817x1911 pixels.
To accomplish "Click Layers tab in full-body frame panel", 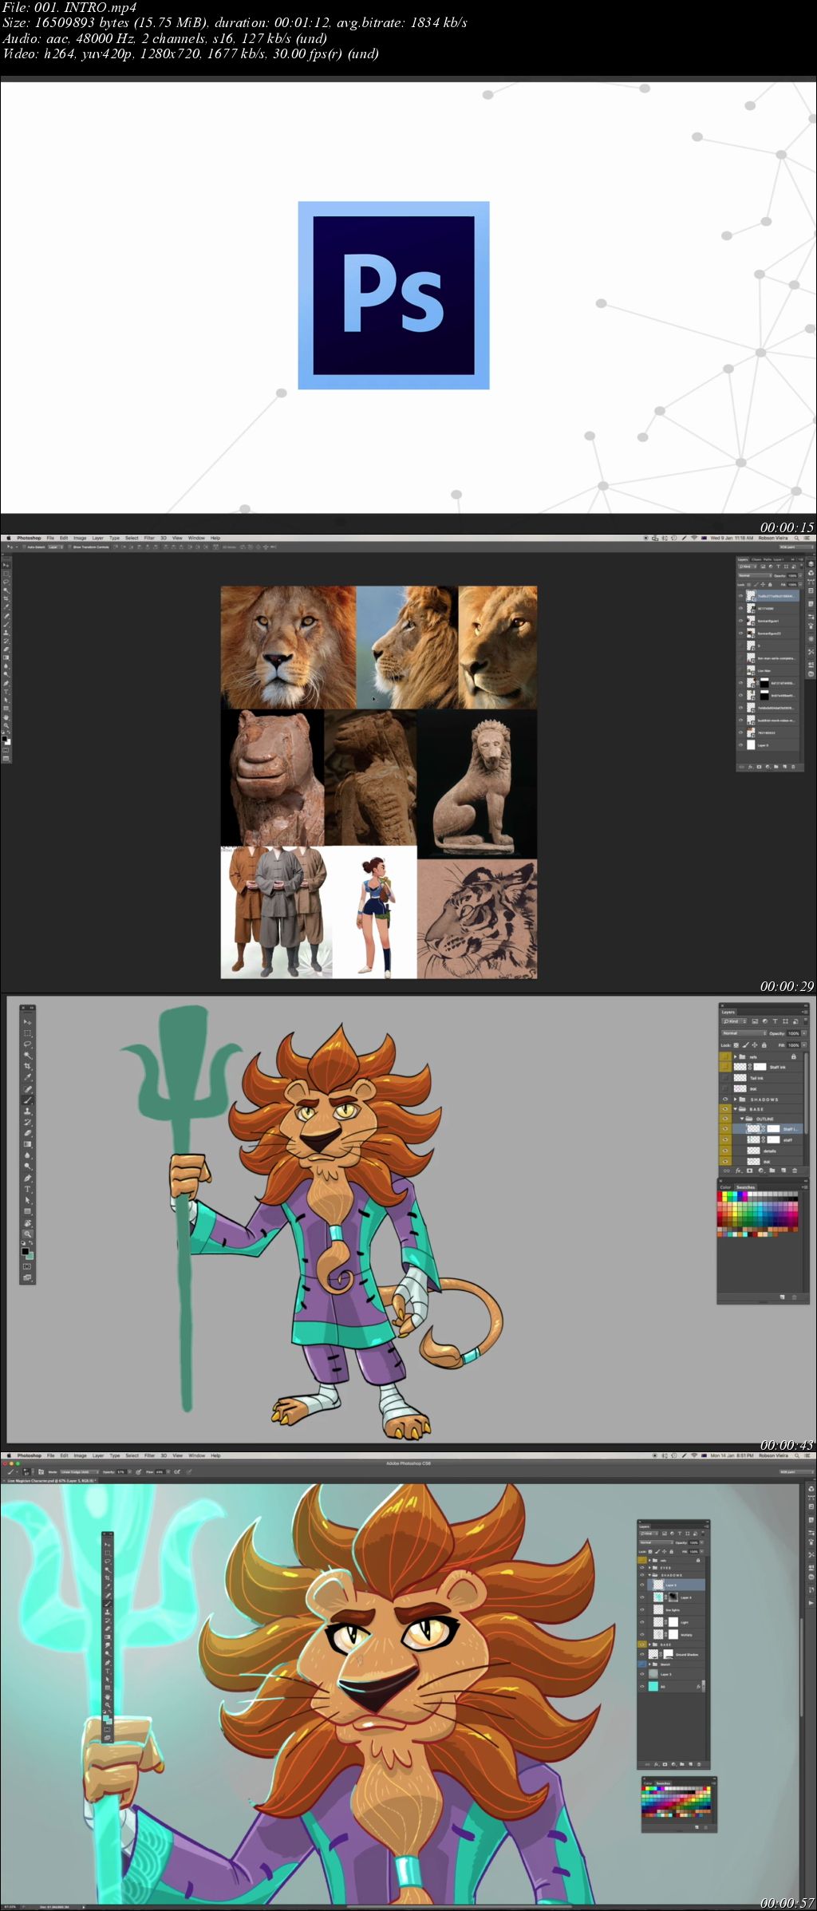I will click(728, 1013).
